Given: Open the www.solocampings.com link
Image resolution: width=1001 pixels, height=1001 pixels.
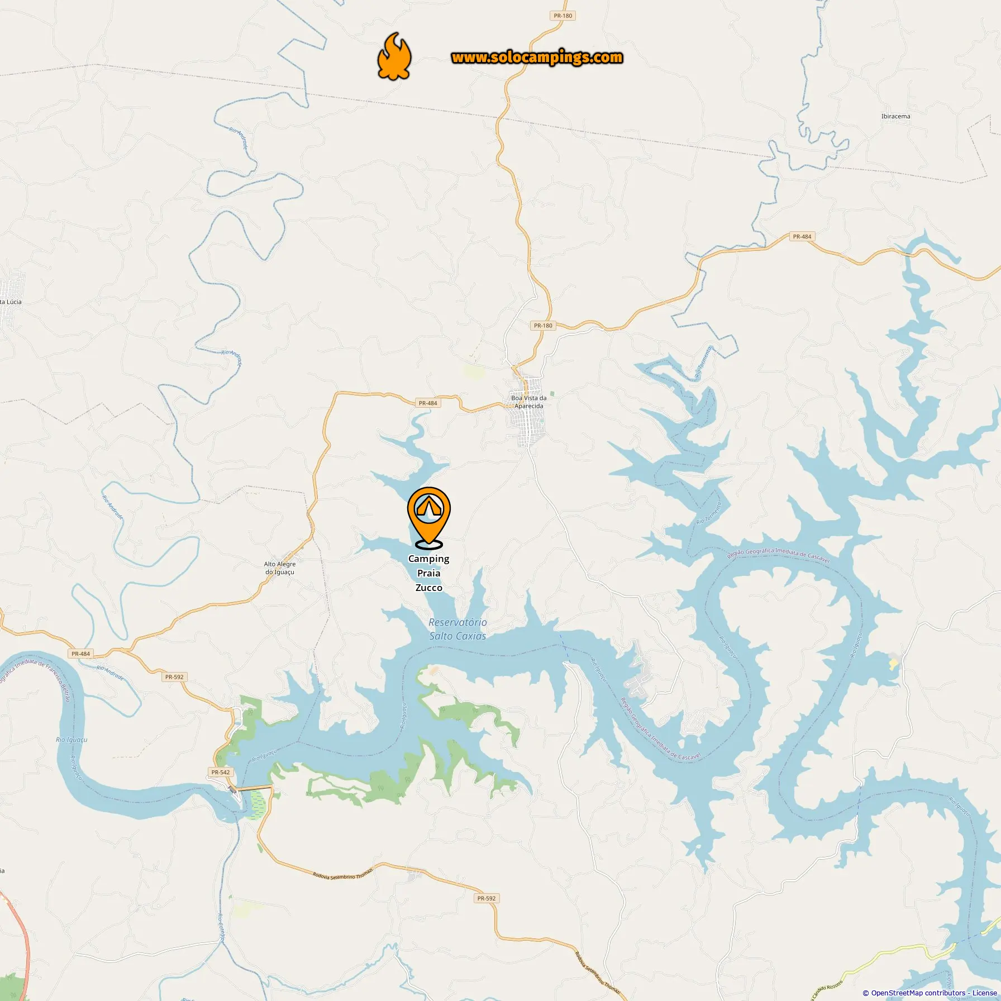Looking at the screenshot, I should coord(537,57).
